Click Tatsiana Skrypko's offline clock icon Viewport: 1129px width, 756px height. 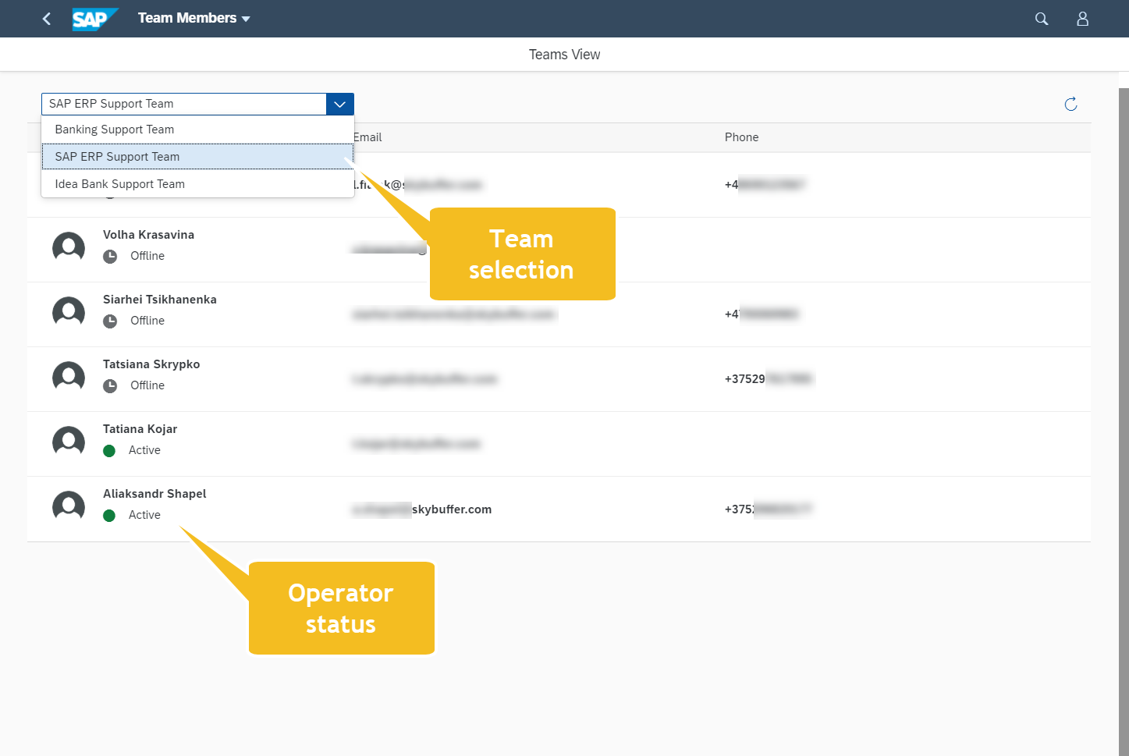point(110,385)
